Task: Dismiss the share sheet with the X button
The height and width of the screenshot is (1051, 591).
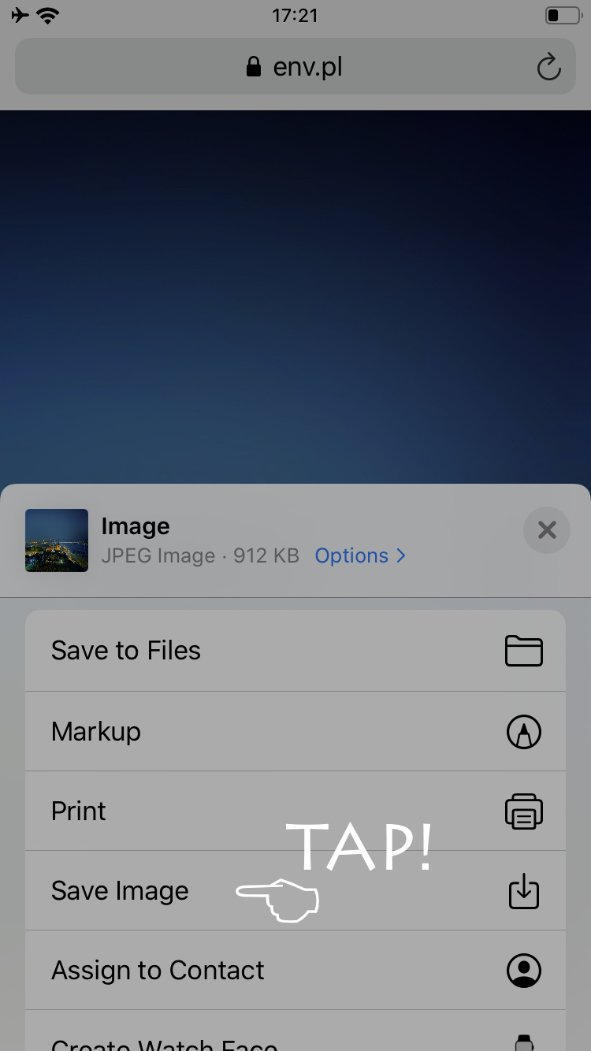Action: 547,530
